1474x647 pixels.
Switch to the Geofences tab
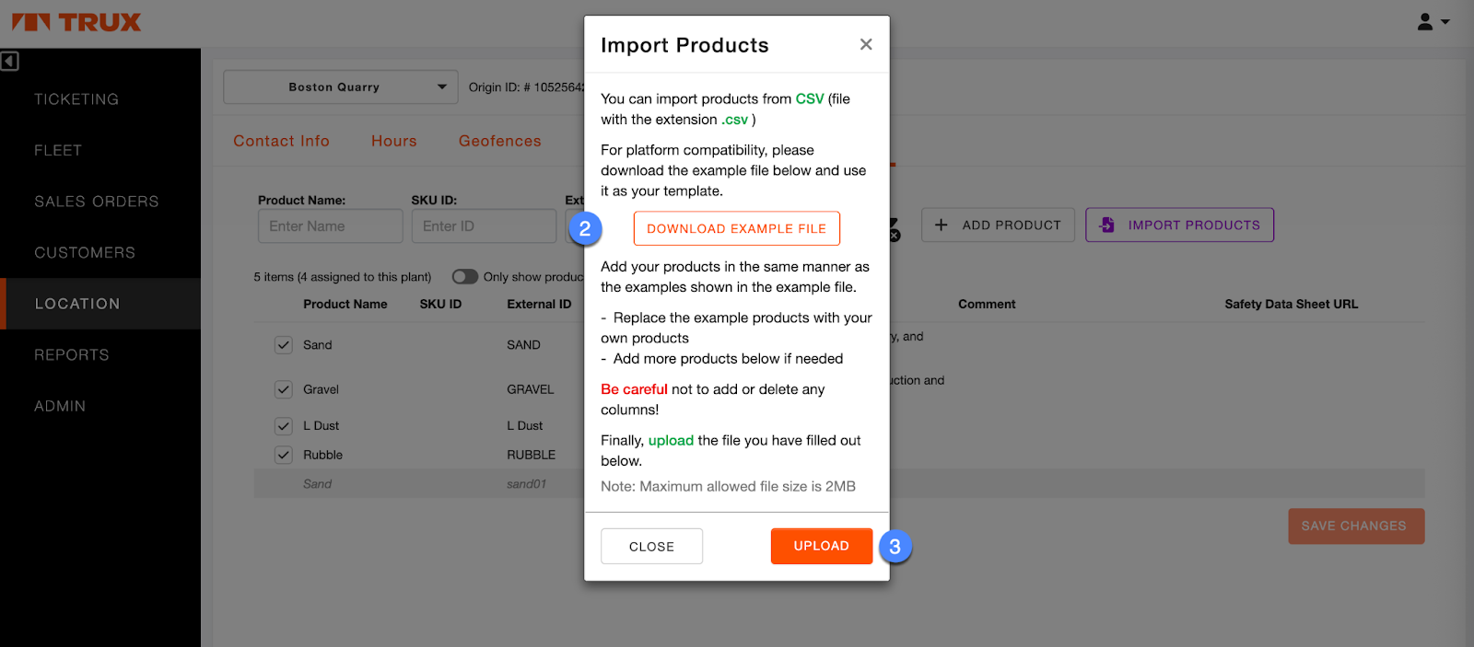[499, 141]
